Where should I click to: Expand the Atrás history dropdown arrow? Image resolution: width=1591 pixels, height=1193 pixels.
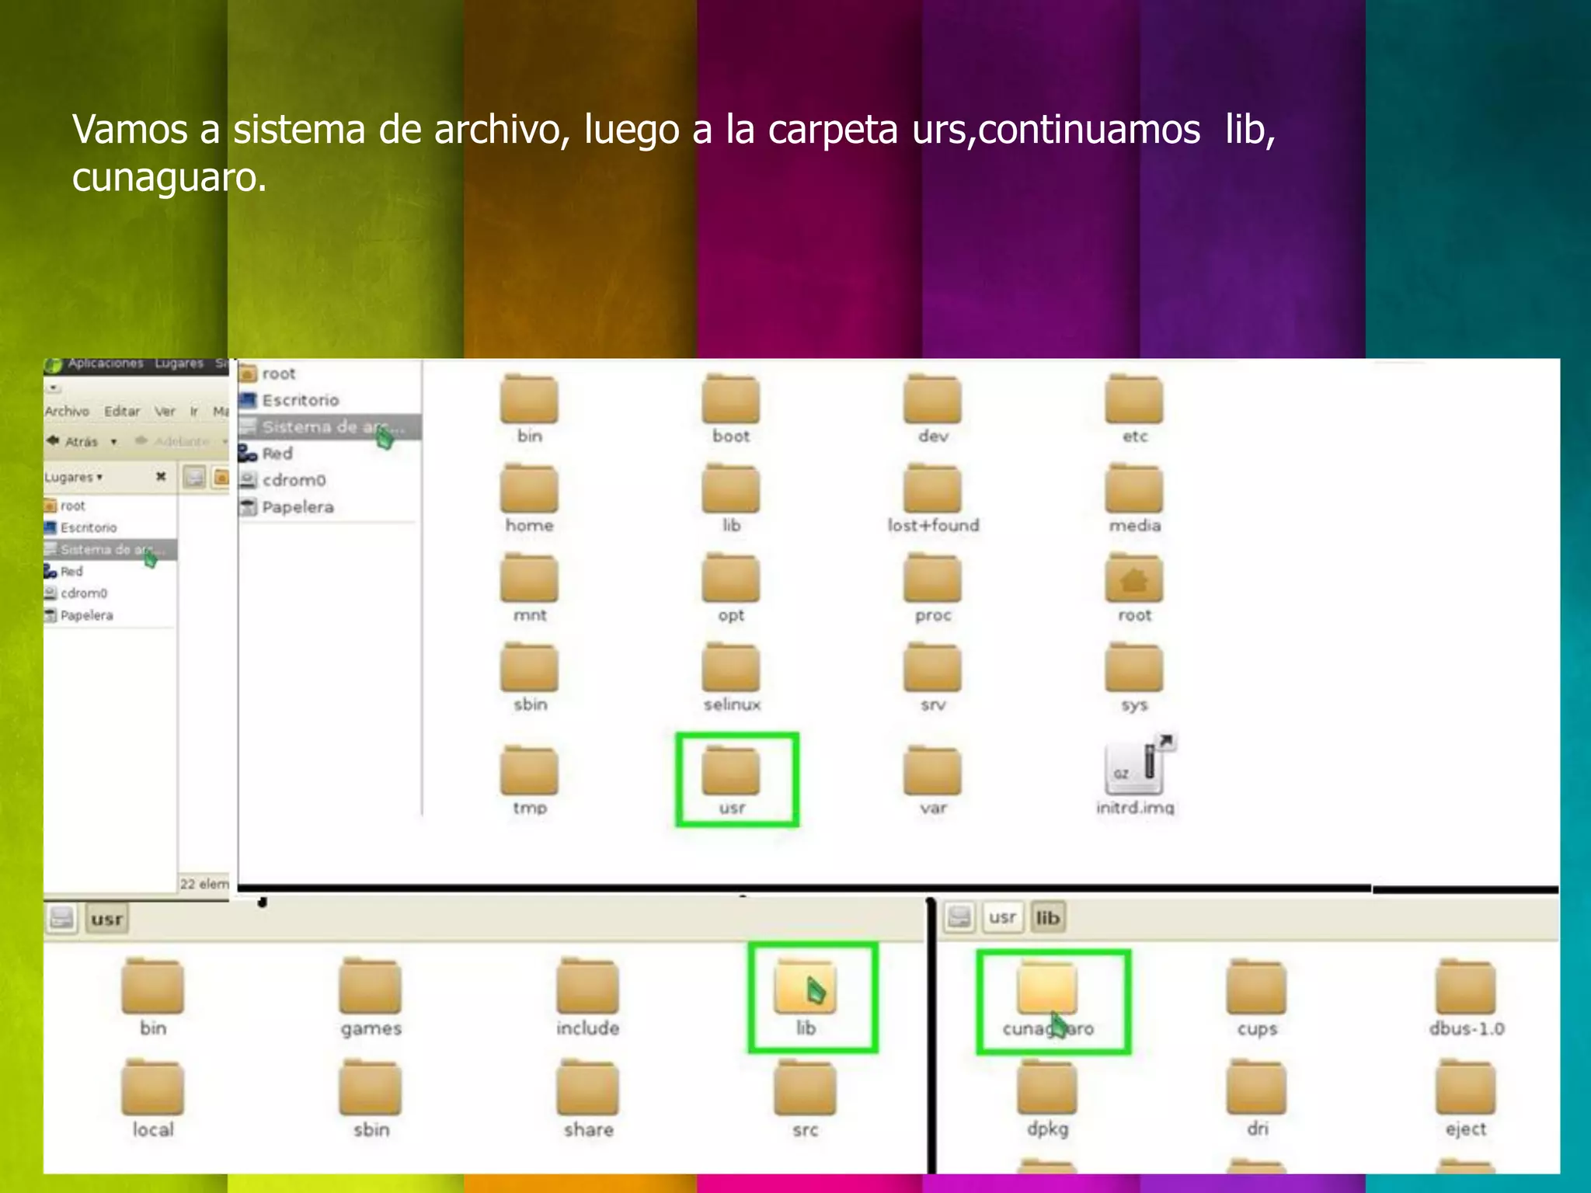point(113,442)
